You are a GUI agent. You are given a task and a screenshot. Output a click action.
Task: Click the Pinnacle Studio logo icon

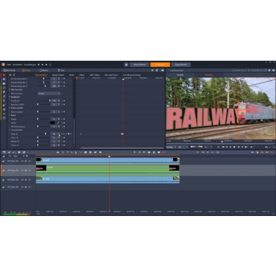coord(3,65)
